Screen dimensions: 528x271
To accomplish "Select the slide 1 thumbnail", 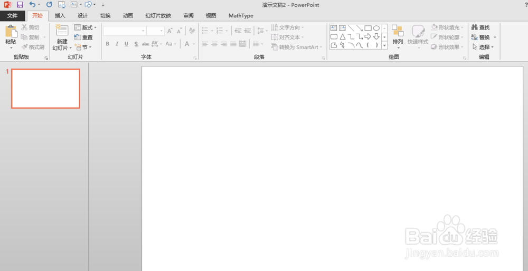I will click(45, 89).
